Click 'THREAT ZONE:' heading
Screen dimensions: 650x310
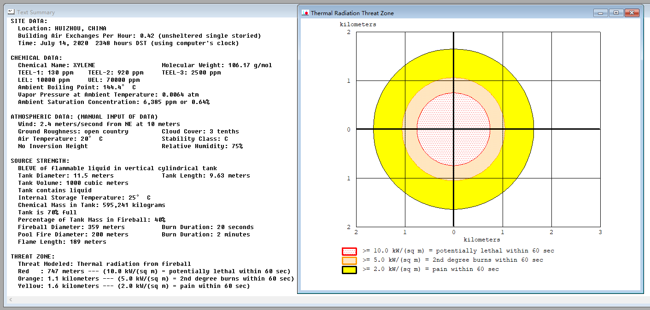(33, 257)
